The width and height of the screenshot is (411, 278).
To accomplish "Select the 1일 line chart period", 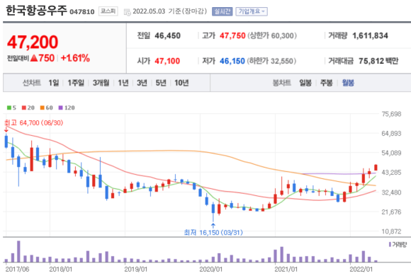I will pos(53,83).
